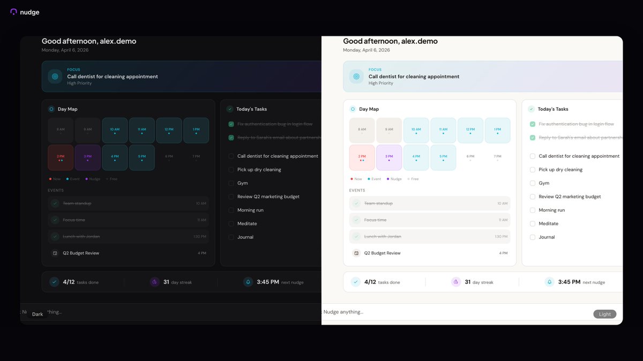Select 7 PM slot in light Day Map
The width and height of the screenshot is (643, 361).
pos(498,158)
